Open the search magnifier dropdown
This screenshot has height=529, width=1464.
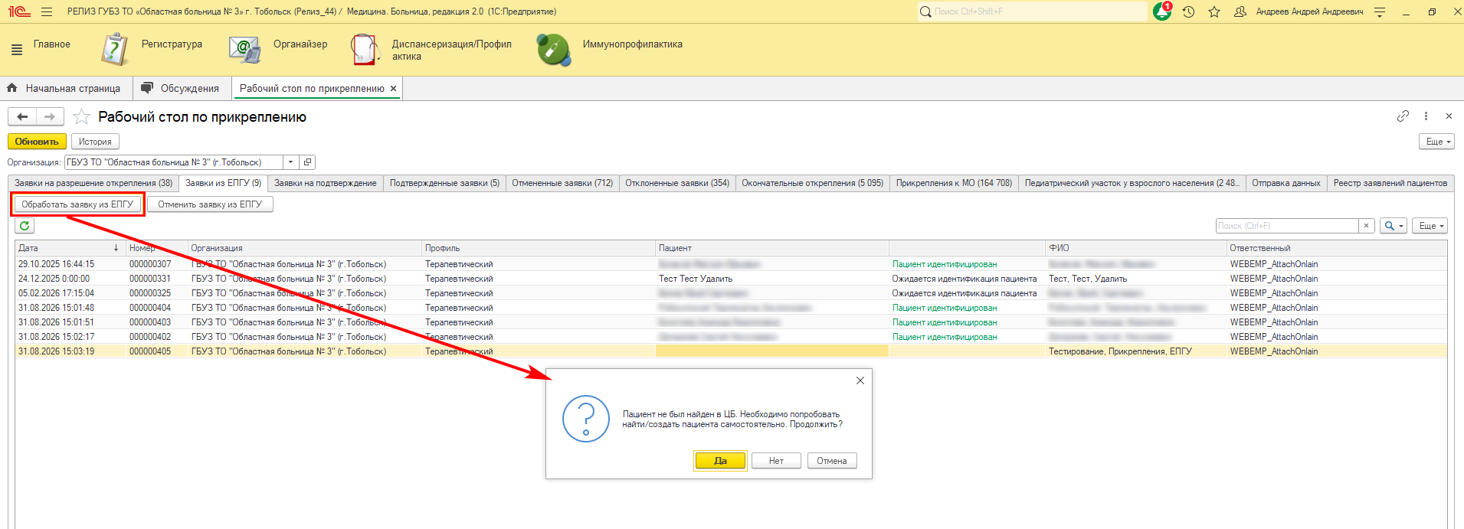tap(1394, 226)
